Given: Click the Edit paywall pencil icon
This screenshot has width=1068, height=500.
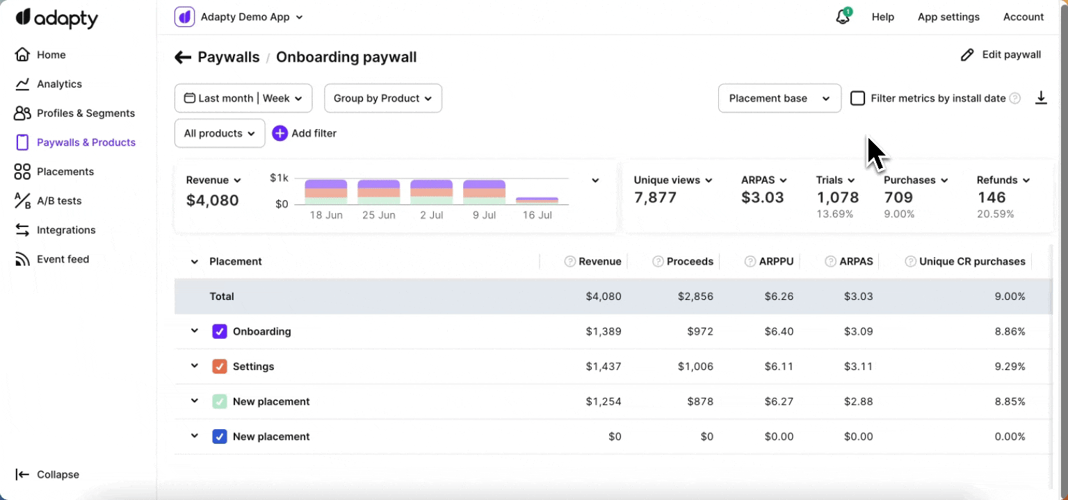Looking at the screenshot, I should (966, 55).
